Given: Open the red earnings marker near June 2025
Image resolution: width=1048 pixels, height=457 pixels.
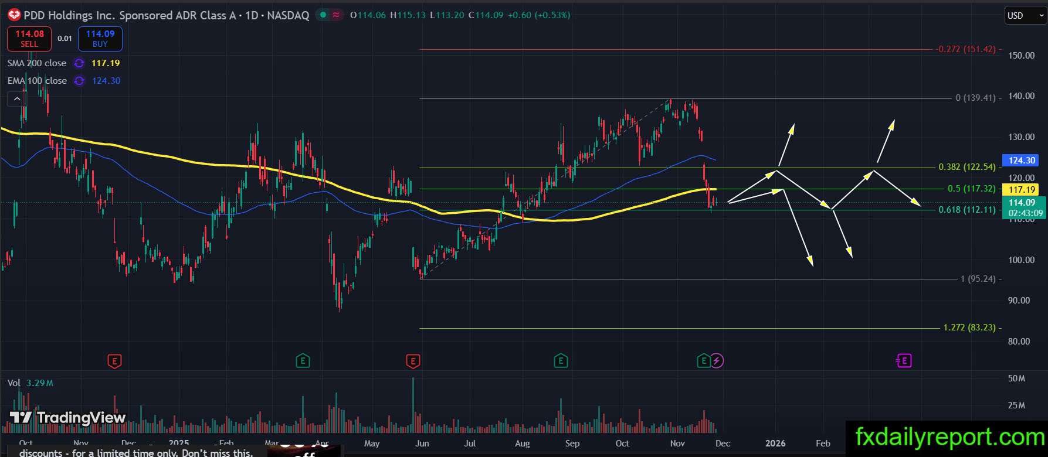Looking at the screenshot, I should click(413, 361).
